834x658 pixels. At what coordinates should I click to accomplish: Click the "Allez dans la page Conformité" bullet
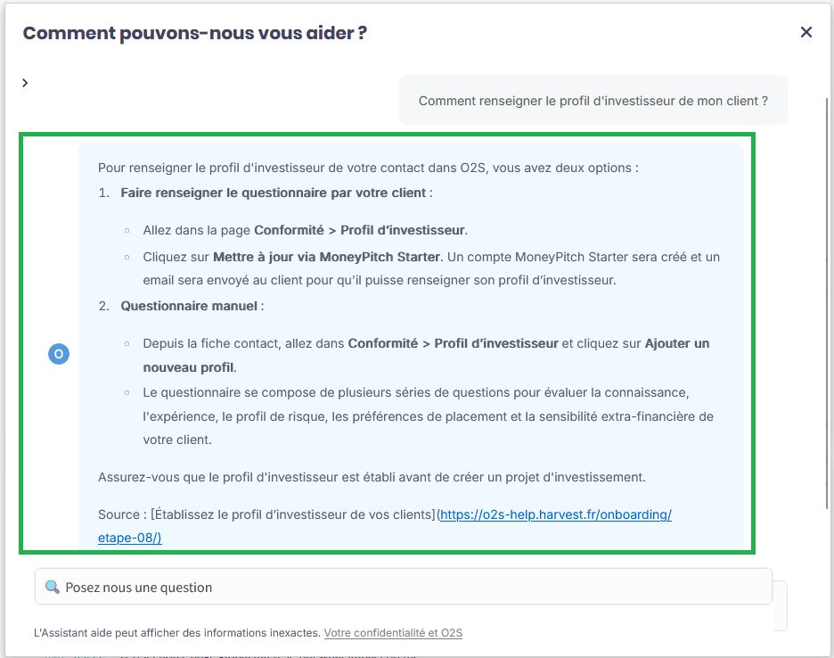point(305,230)
